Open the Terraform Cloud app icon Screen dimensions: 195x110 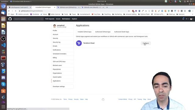79,43
